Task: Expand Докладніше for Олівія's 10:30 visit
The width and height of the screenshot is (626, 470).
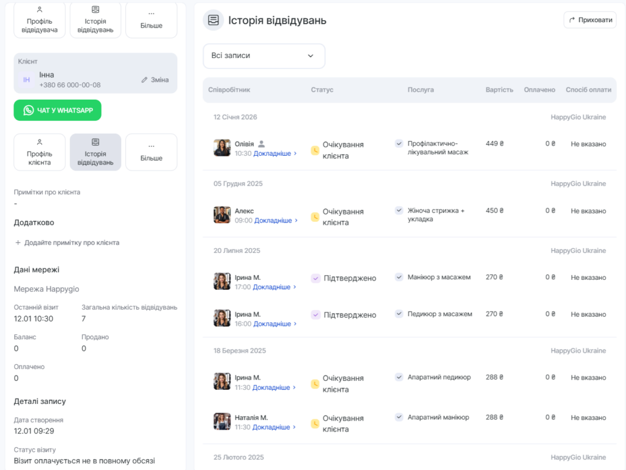Action: [275, 153]
